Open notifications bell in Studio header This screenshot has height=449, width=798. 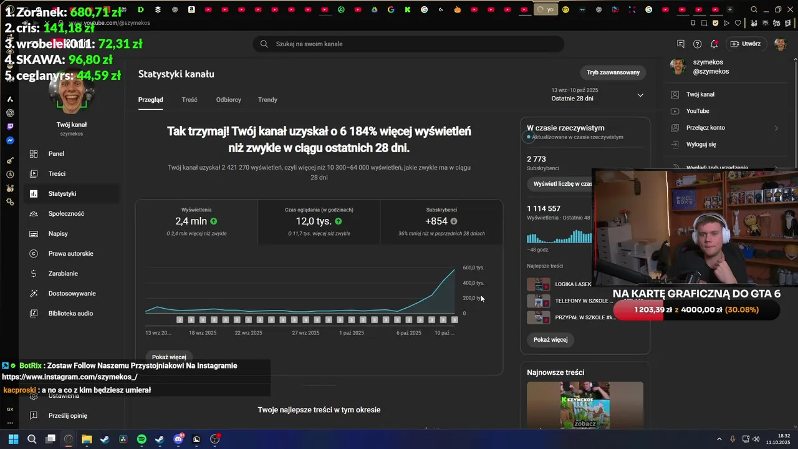click(714, 44)
